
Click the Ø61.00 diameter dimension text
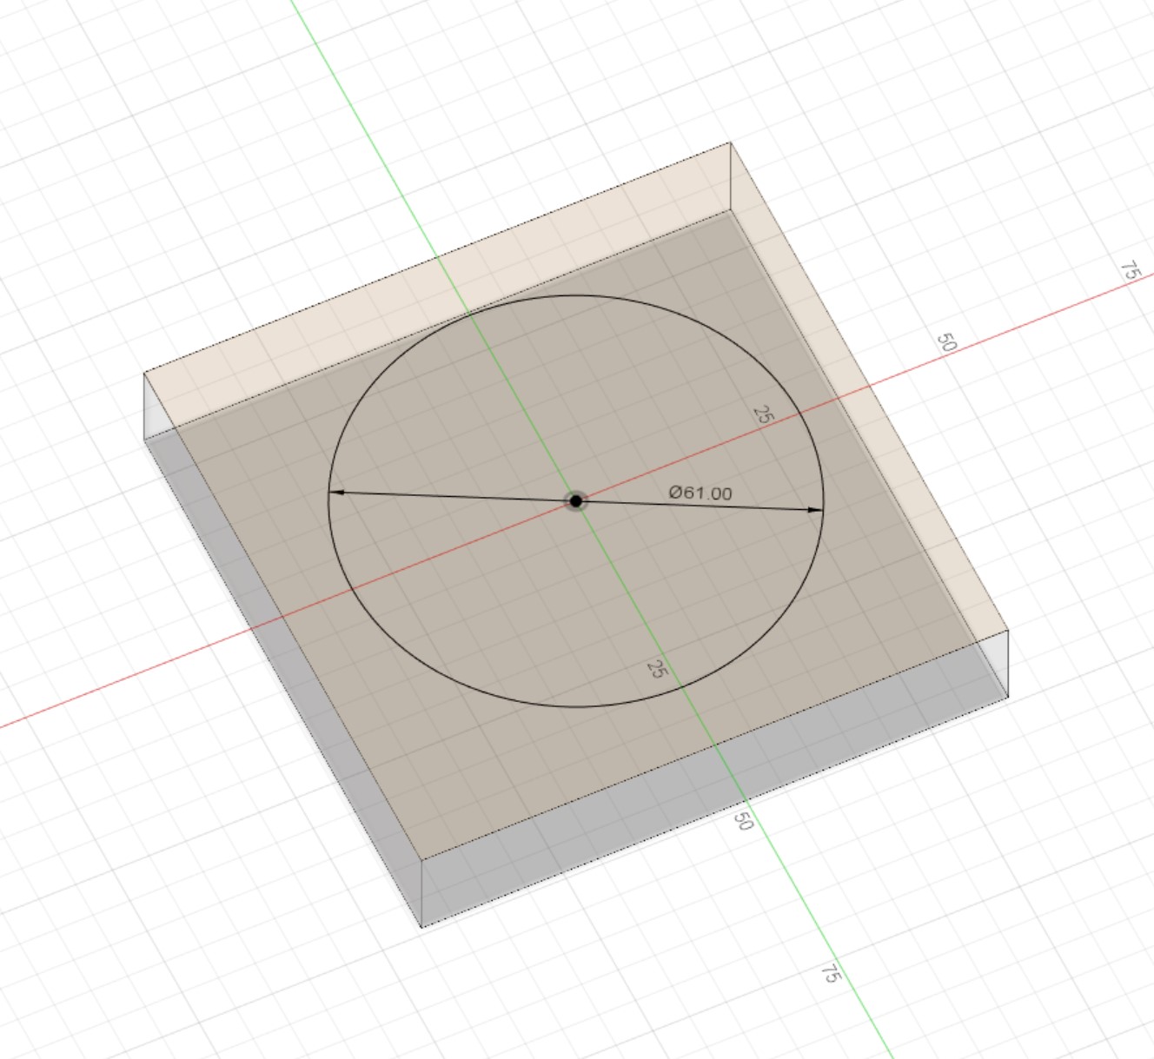[x=700, y=493]
